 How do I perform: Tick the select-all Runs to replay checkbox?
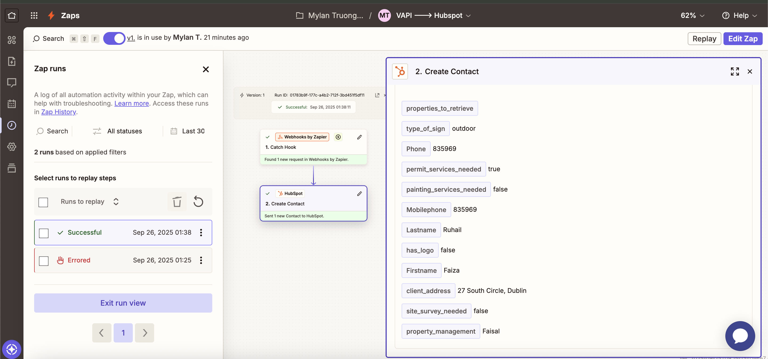pos(43,202)
